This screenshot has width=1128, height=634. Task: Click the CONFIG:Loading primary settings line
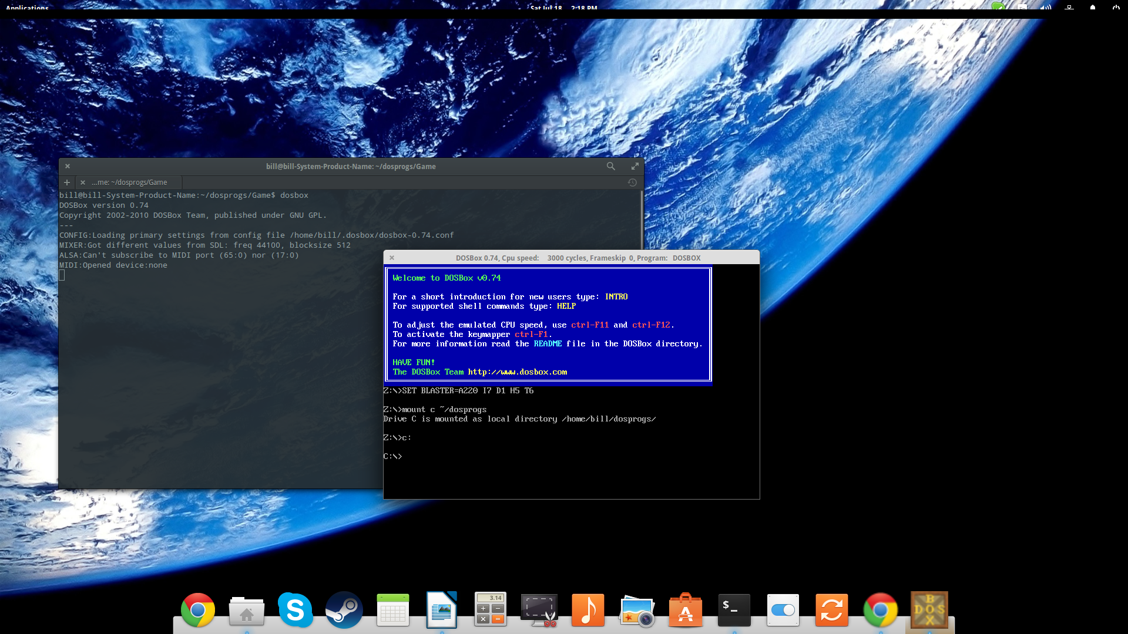point(257,235)
